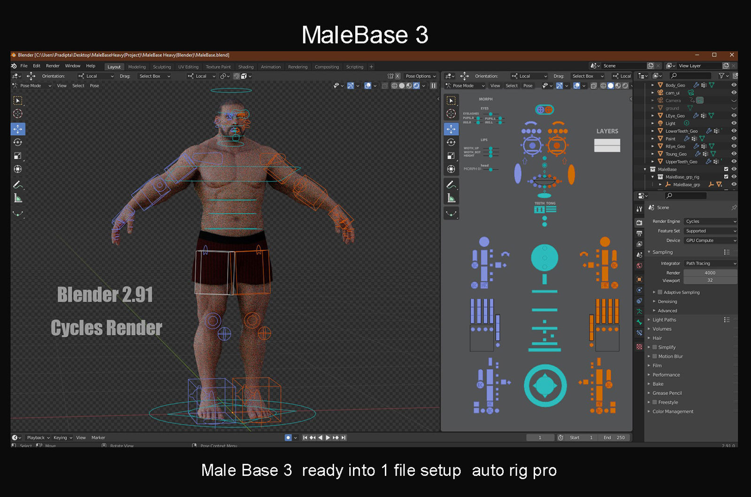The height and width of the screenshot is (497, 751).
Task: Select the Move tool in right viewport
Action: (x=451, y=129)
